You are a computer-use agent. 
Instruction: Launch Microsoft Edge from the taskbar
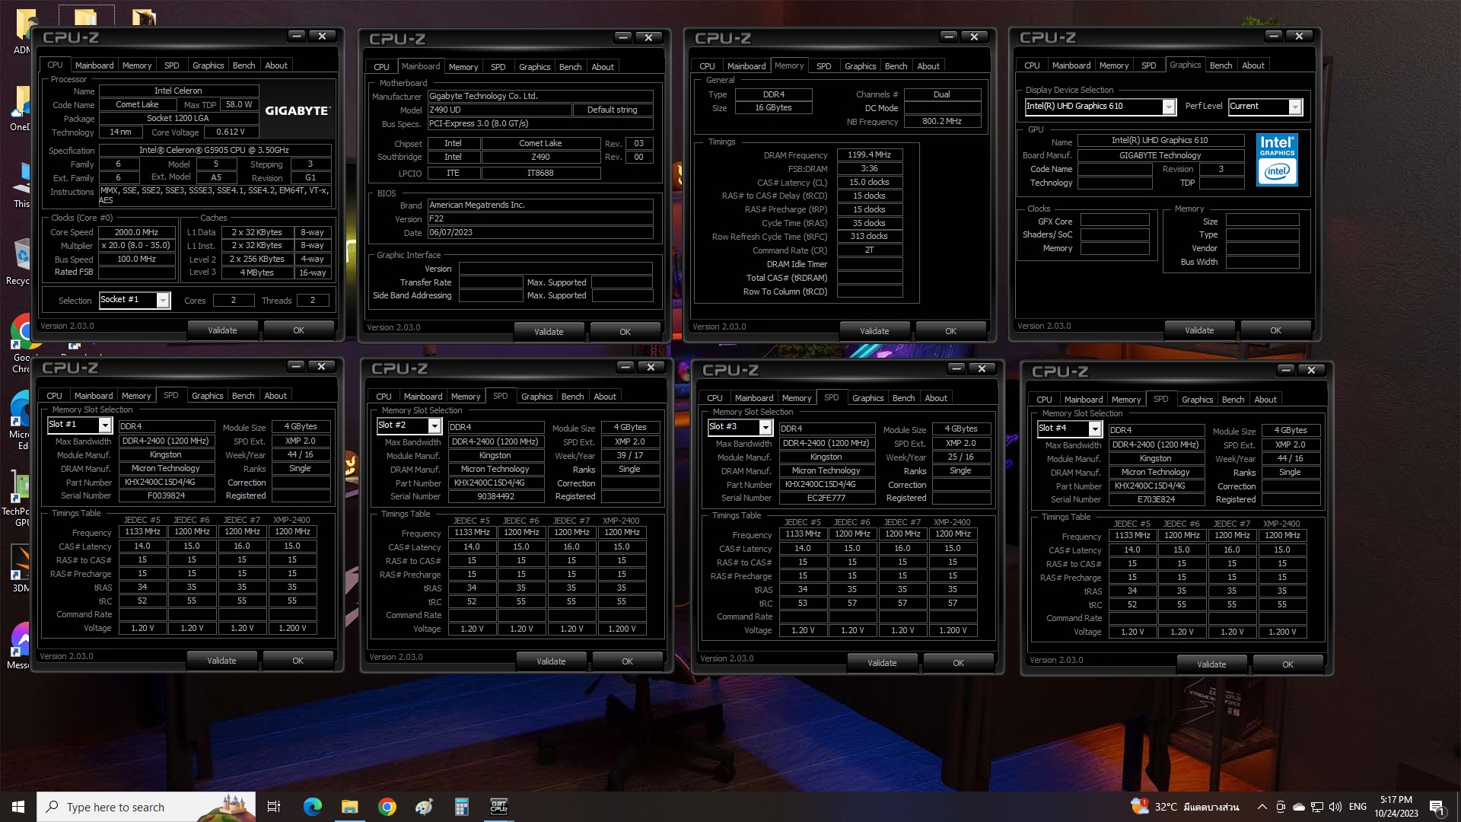[312, 807]
